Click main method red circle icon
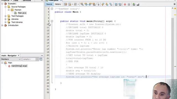Screen dimensions: 177x99 (x=9, y=66)
